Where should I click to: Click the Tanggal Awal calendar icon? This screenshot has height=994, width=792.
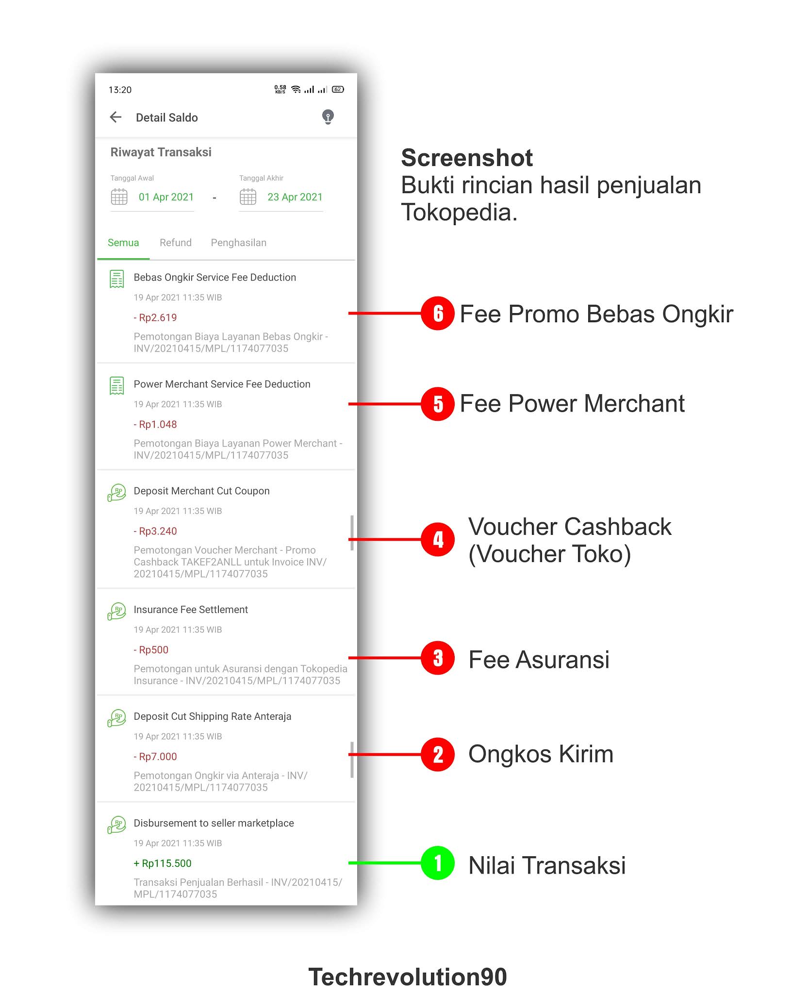click(x=119, y=197)
